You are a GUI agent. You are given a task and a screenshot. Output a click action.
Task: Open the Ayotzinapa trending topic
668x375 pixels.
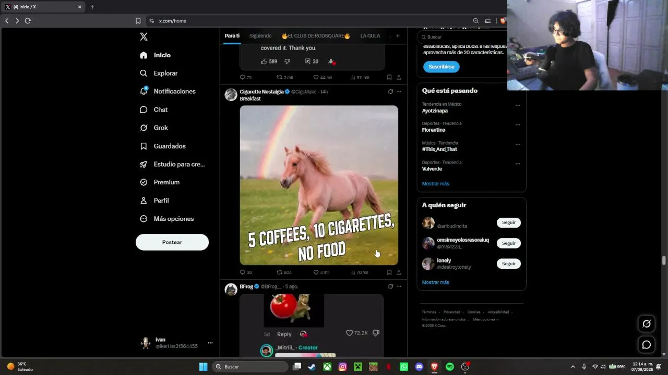[435, 111]
